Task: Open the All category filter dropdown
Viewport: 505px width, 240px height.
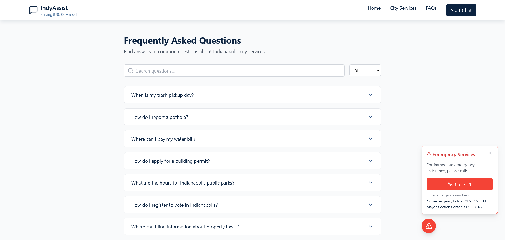Action: (365, 70)
